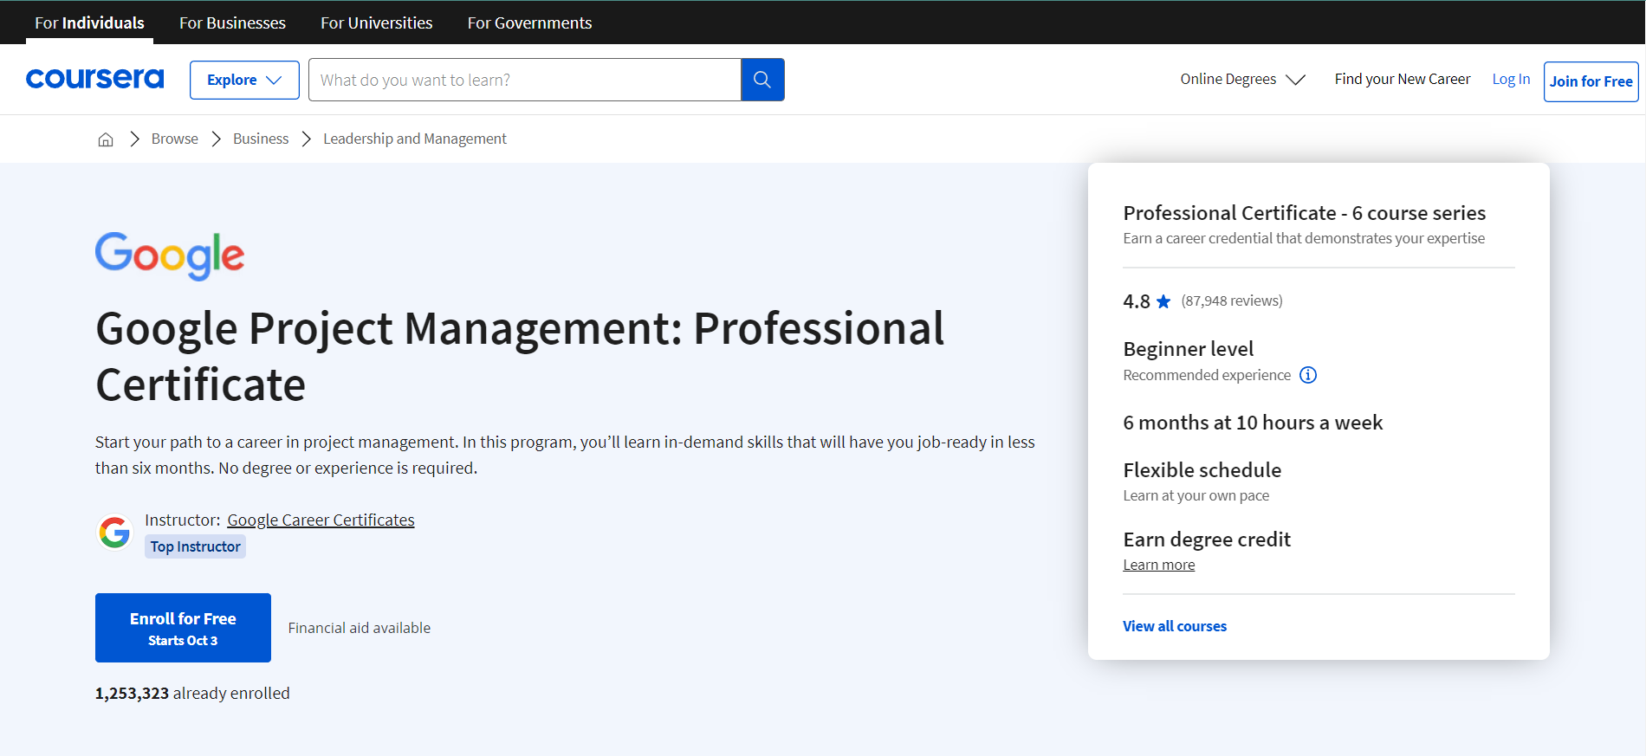Open Online Degrees dropdown
This screenshot has width=1646, height=756.
click(1242, 80)
